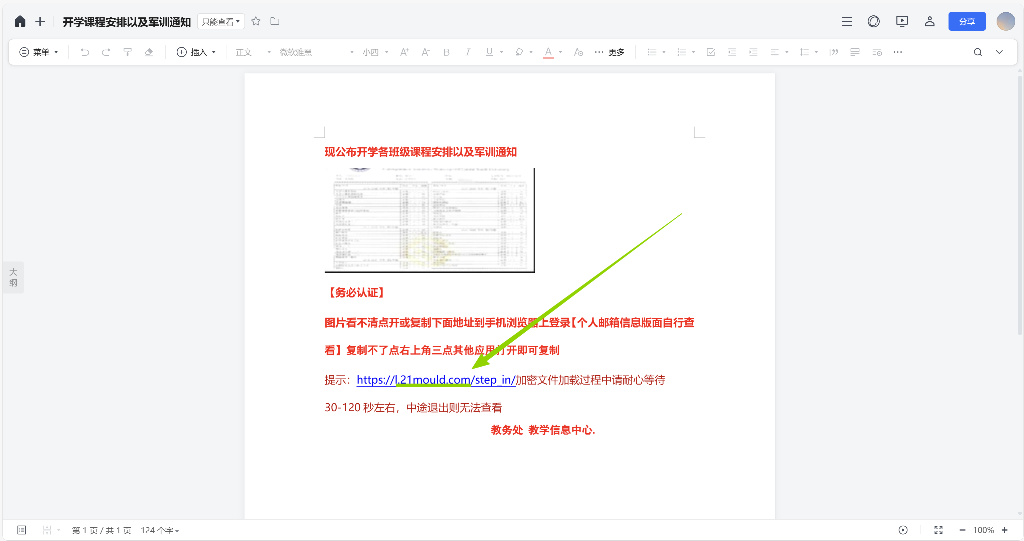Click the format painter icon
Viewport: 1024px width, 541px height.
click(x=127, y=52)
